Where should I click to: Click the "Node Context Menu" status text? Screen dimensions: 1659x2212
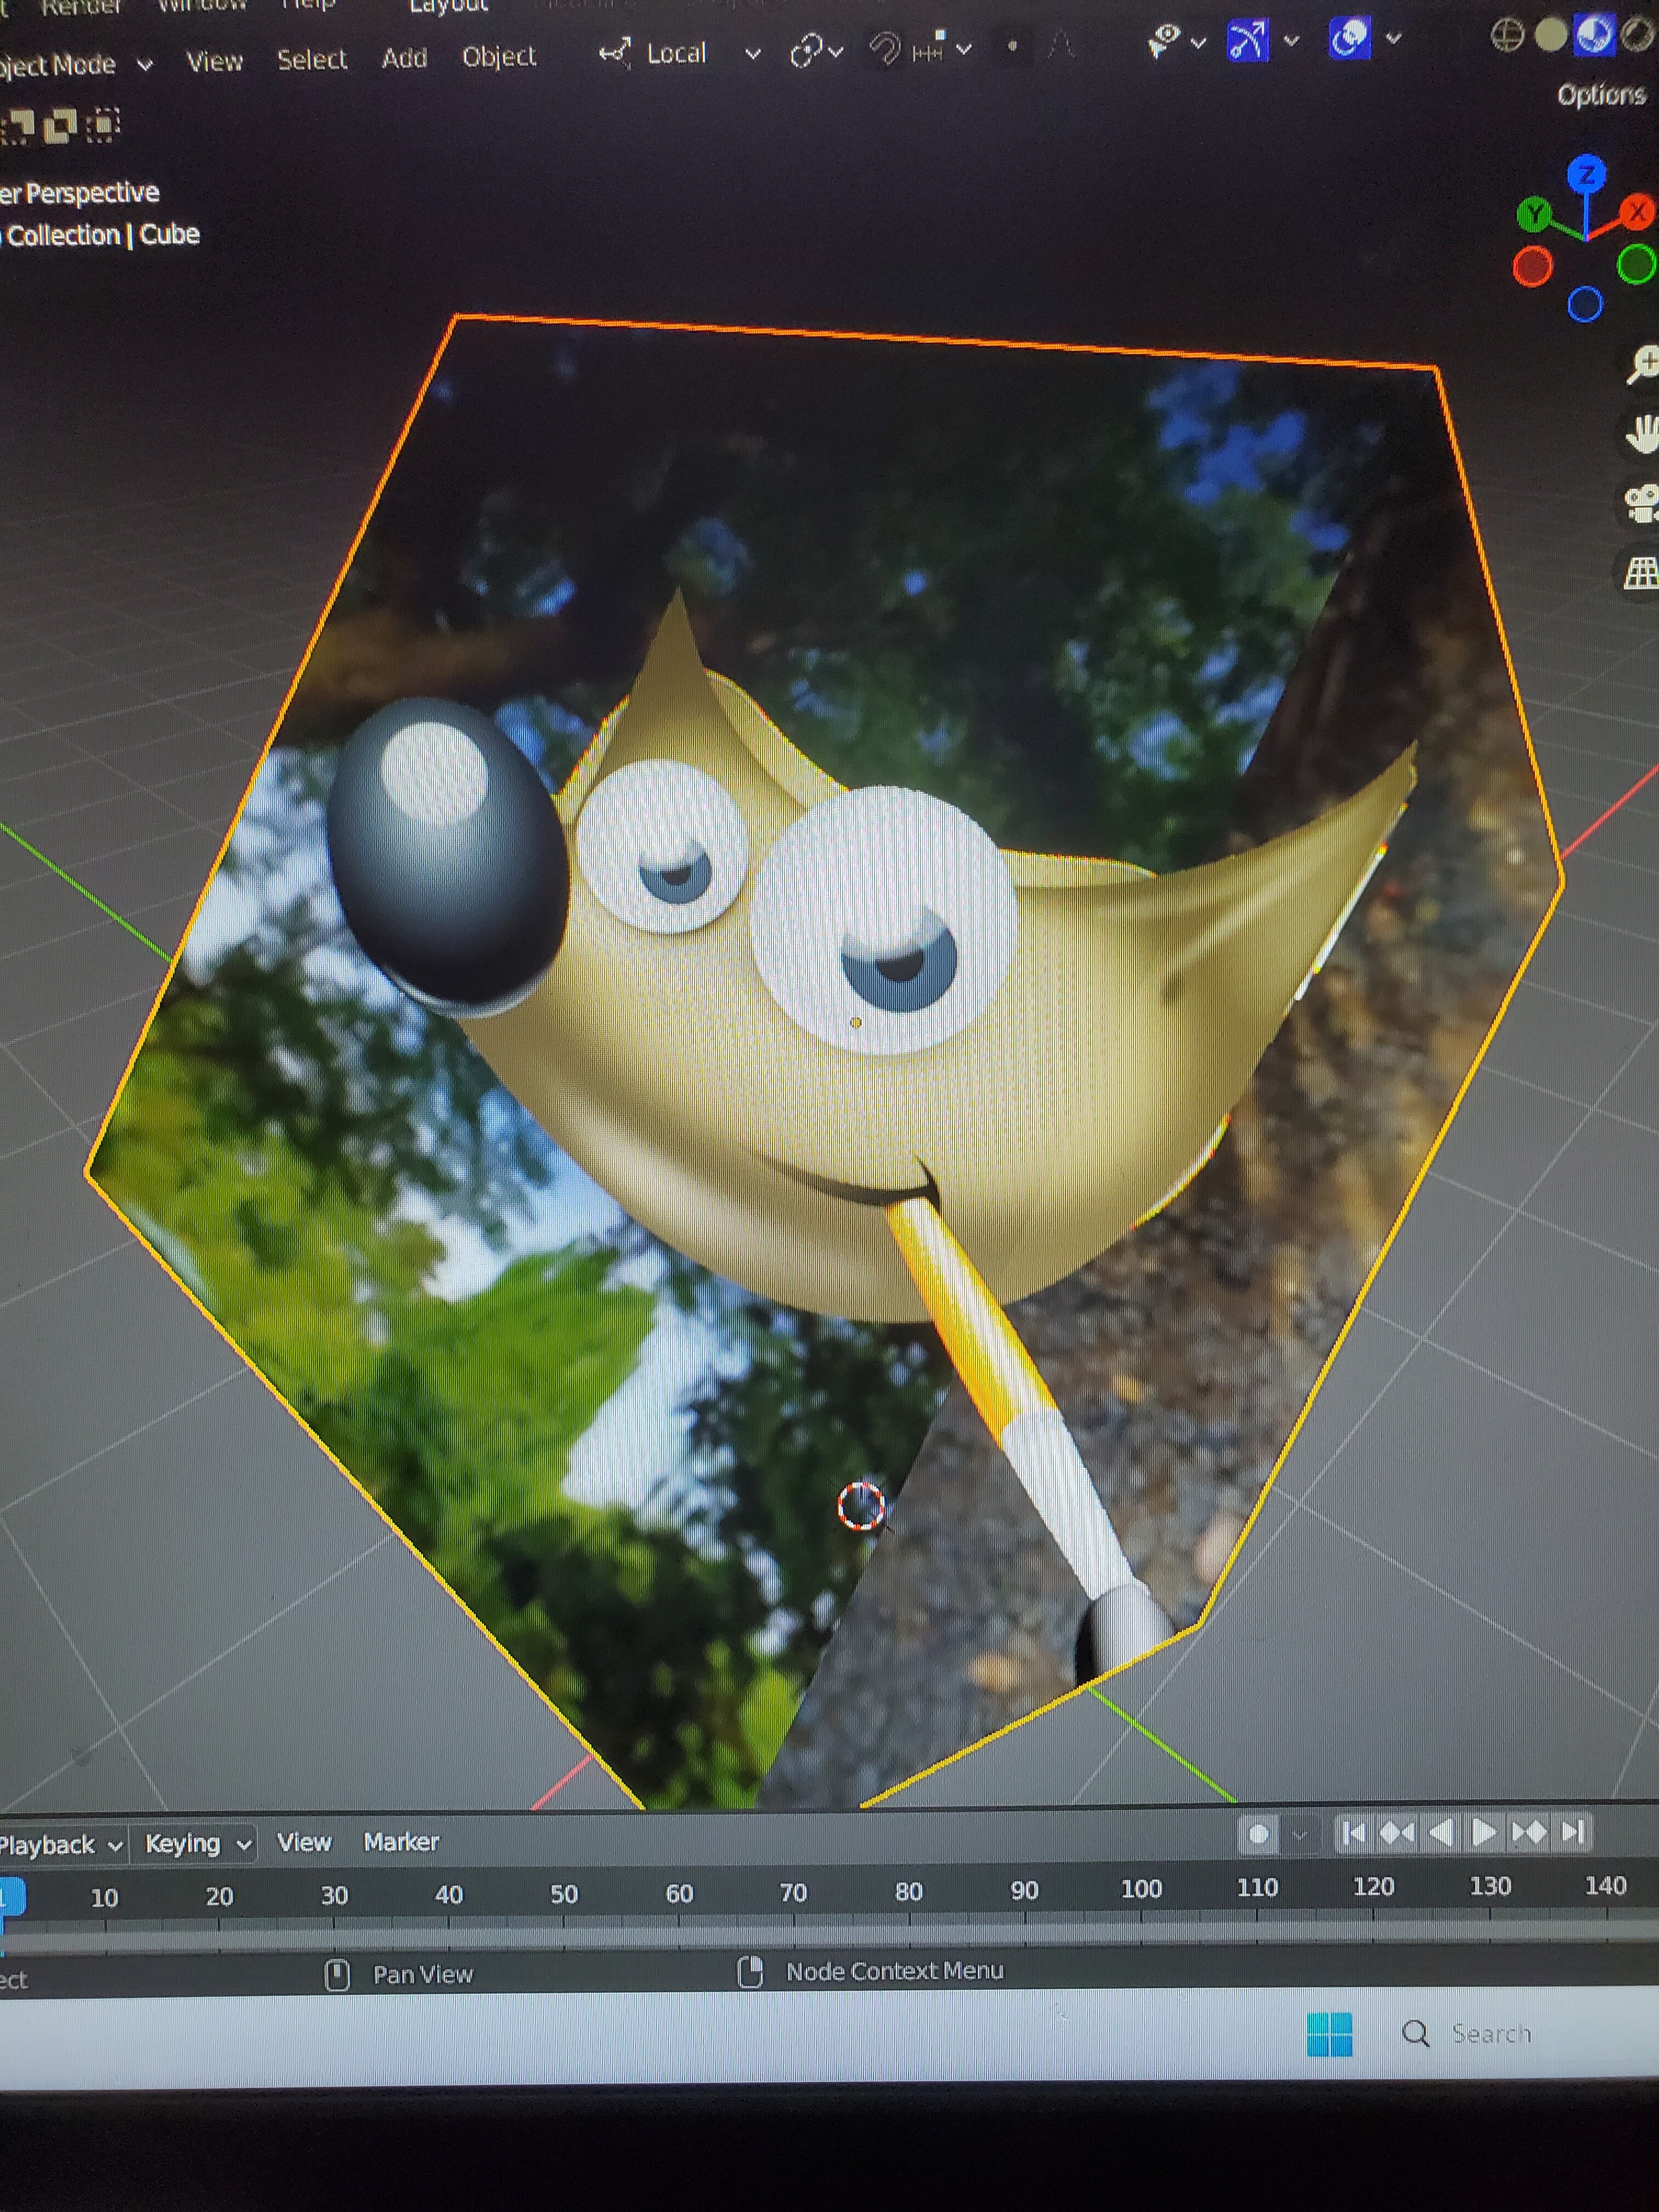click(x=894, y=1971)
